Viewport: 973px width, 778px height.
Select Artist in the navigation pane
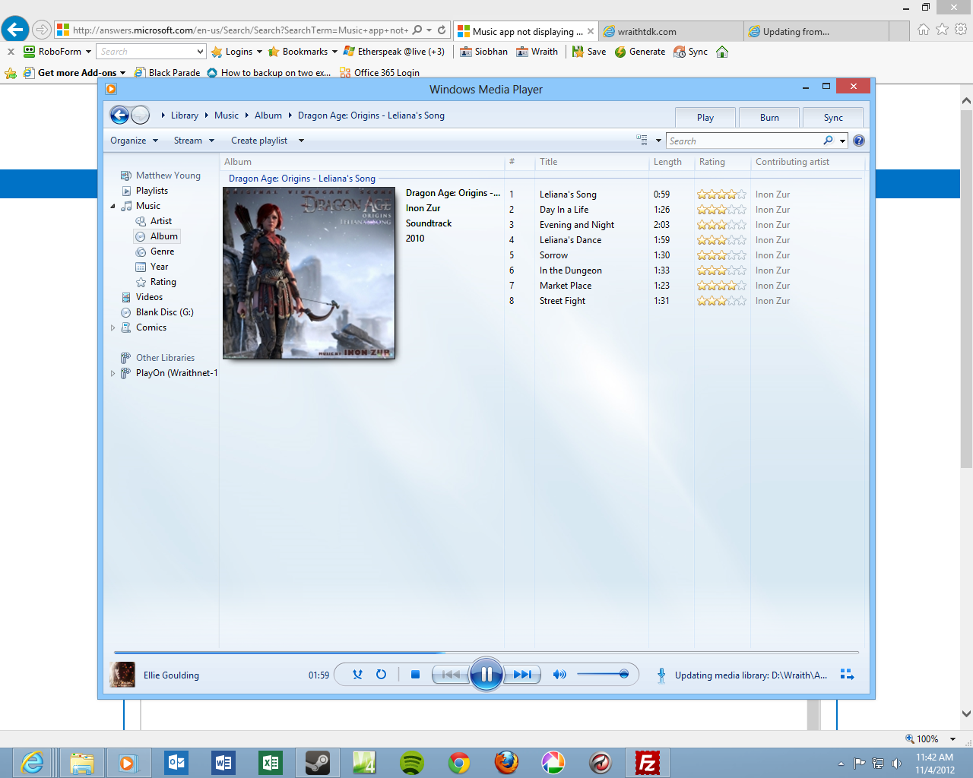161,221
